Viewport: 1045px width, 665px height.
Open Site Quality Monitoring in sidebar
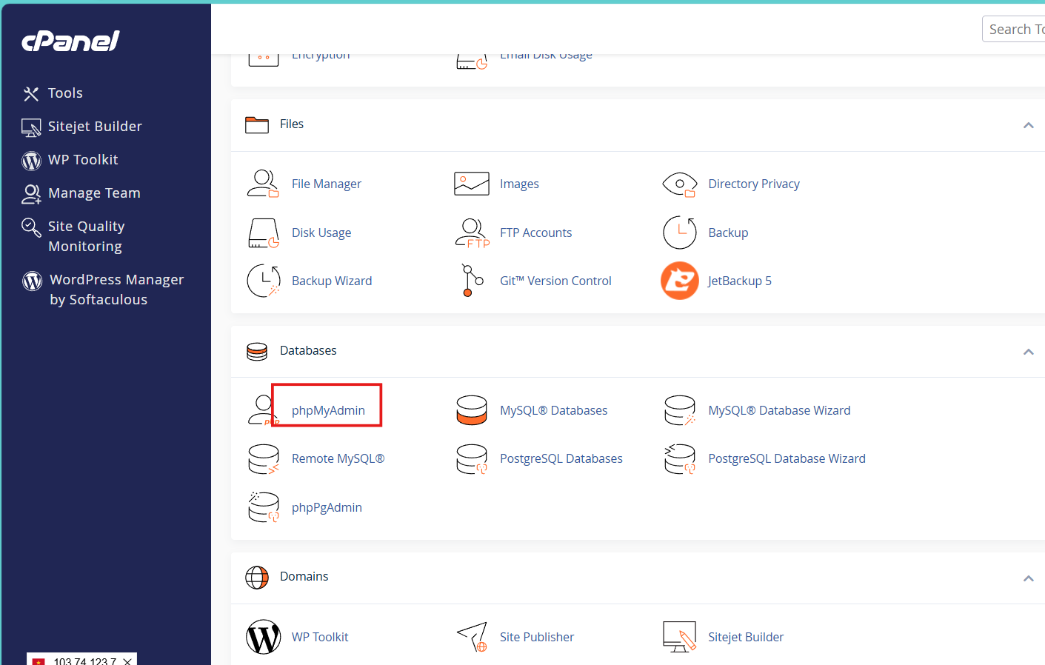pos(86,236)
